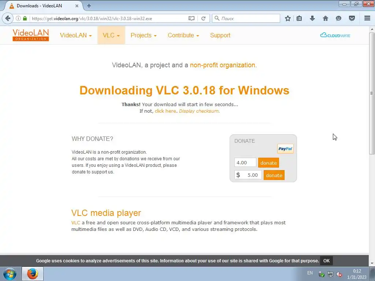Click the VLC media player heading
Viewport: 375px width, 281px height.
tap(106, 213)
